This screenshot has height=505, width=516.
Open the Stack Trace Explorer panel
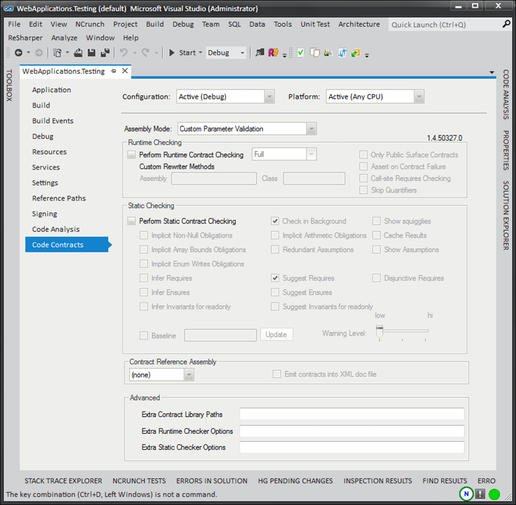point(63,481)
